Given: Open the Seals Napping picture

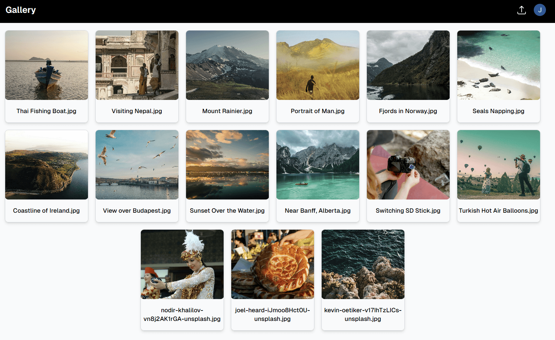Looking at the screenshot, I should (x=499, y=65).
